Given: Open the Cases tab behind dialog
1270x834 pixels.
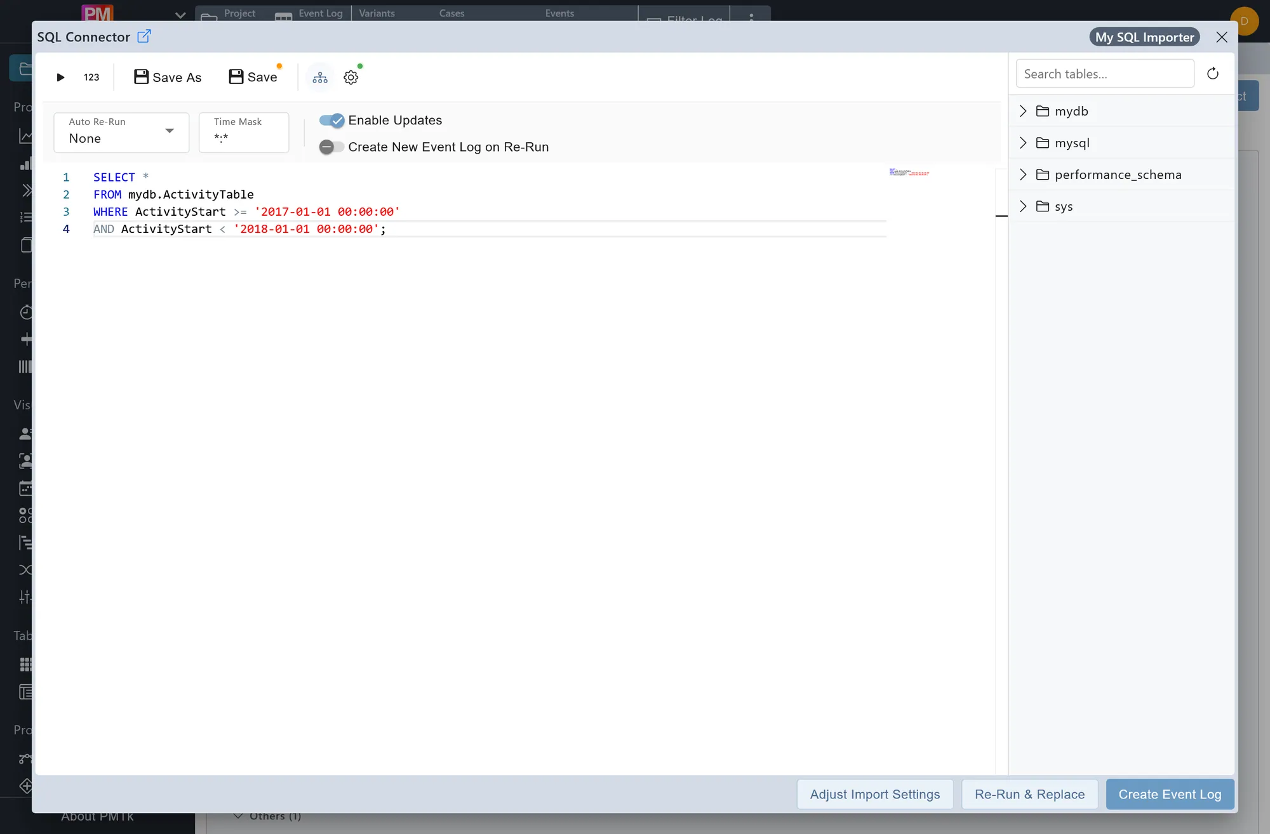Looking at the screenshot, I should click(451, 13).
